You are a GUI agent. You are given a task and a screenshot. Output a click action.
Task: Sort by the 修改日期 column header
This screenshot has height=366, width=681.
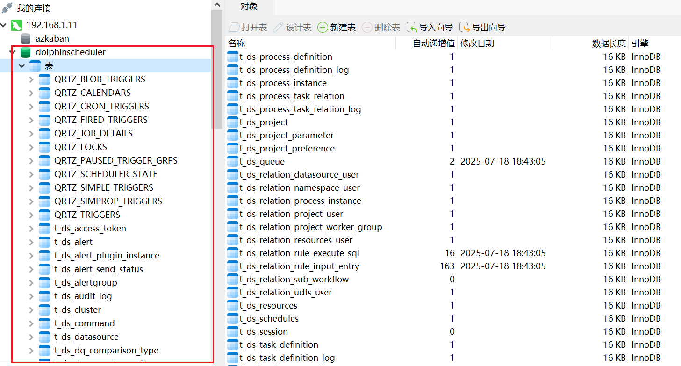click(x=505, y=43)
